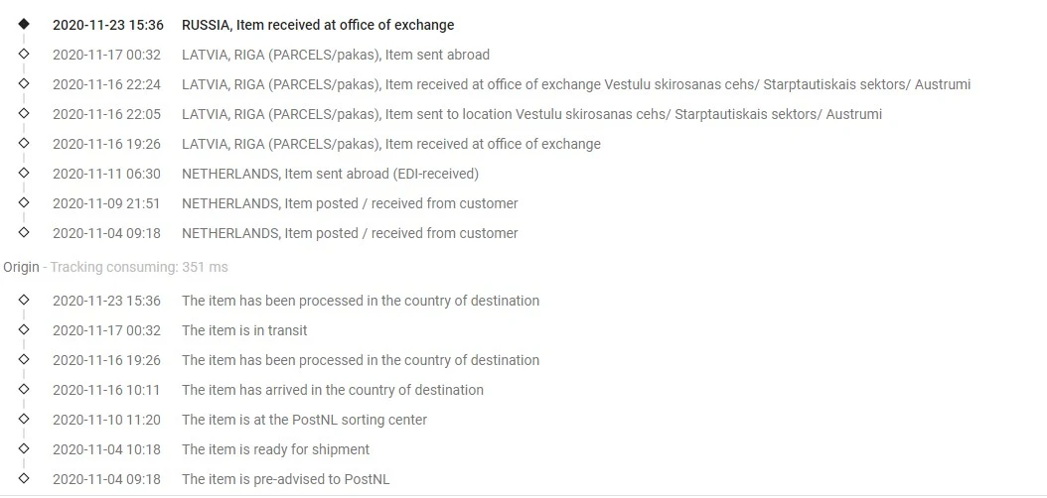Select the 2020-11-04 09:18 Netherlands posted entry
Viewport: 1047px width, 498px height.
[285, 233]
